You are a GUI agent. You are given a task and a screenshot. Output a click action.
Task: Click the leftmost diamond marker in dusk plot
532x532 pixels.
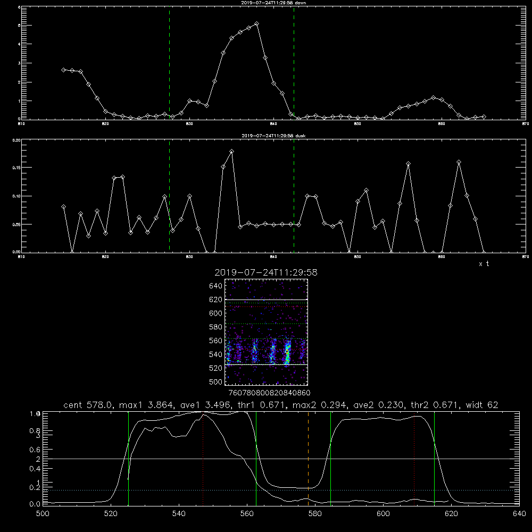pos(63,206)
